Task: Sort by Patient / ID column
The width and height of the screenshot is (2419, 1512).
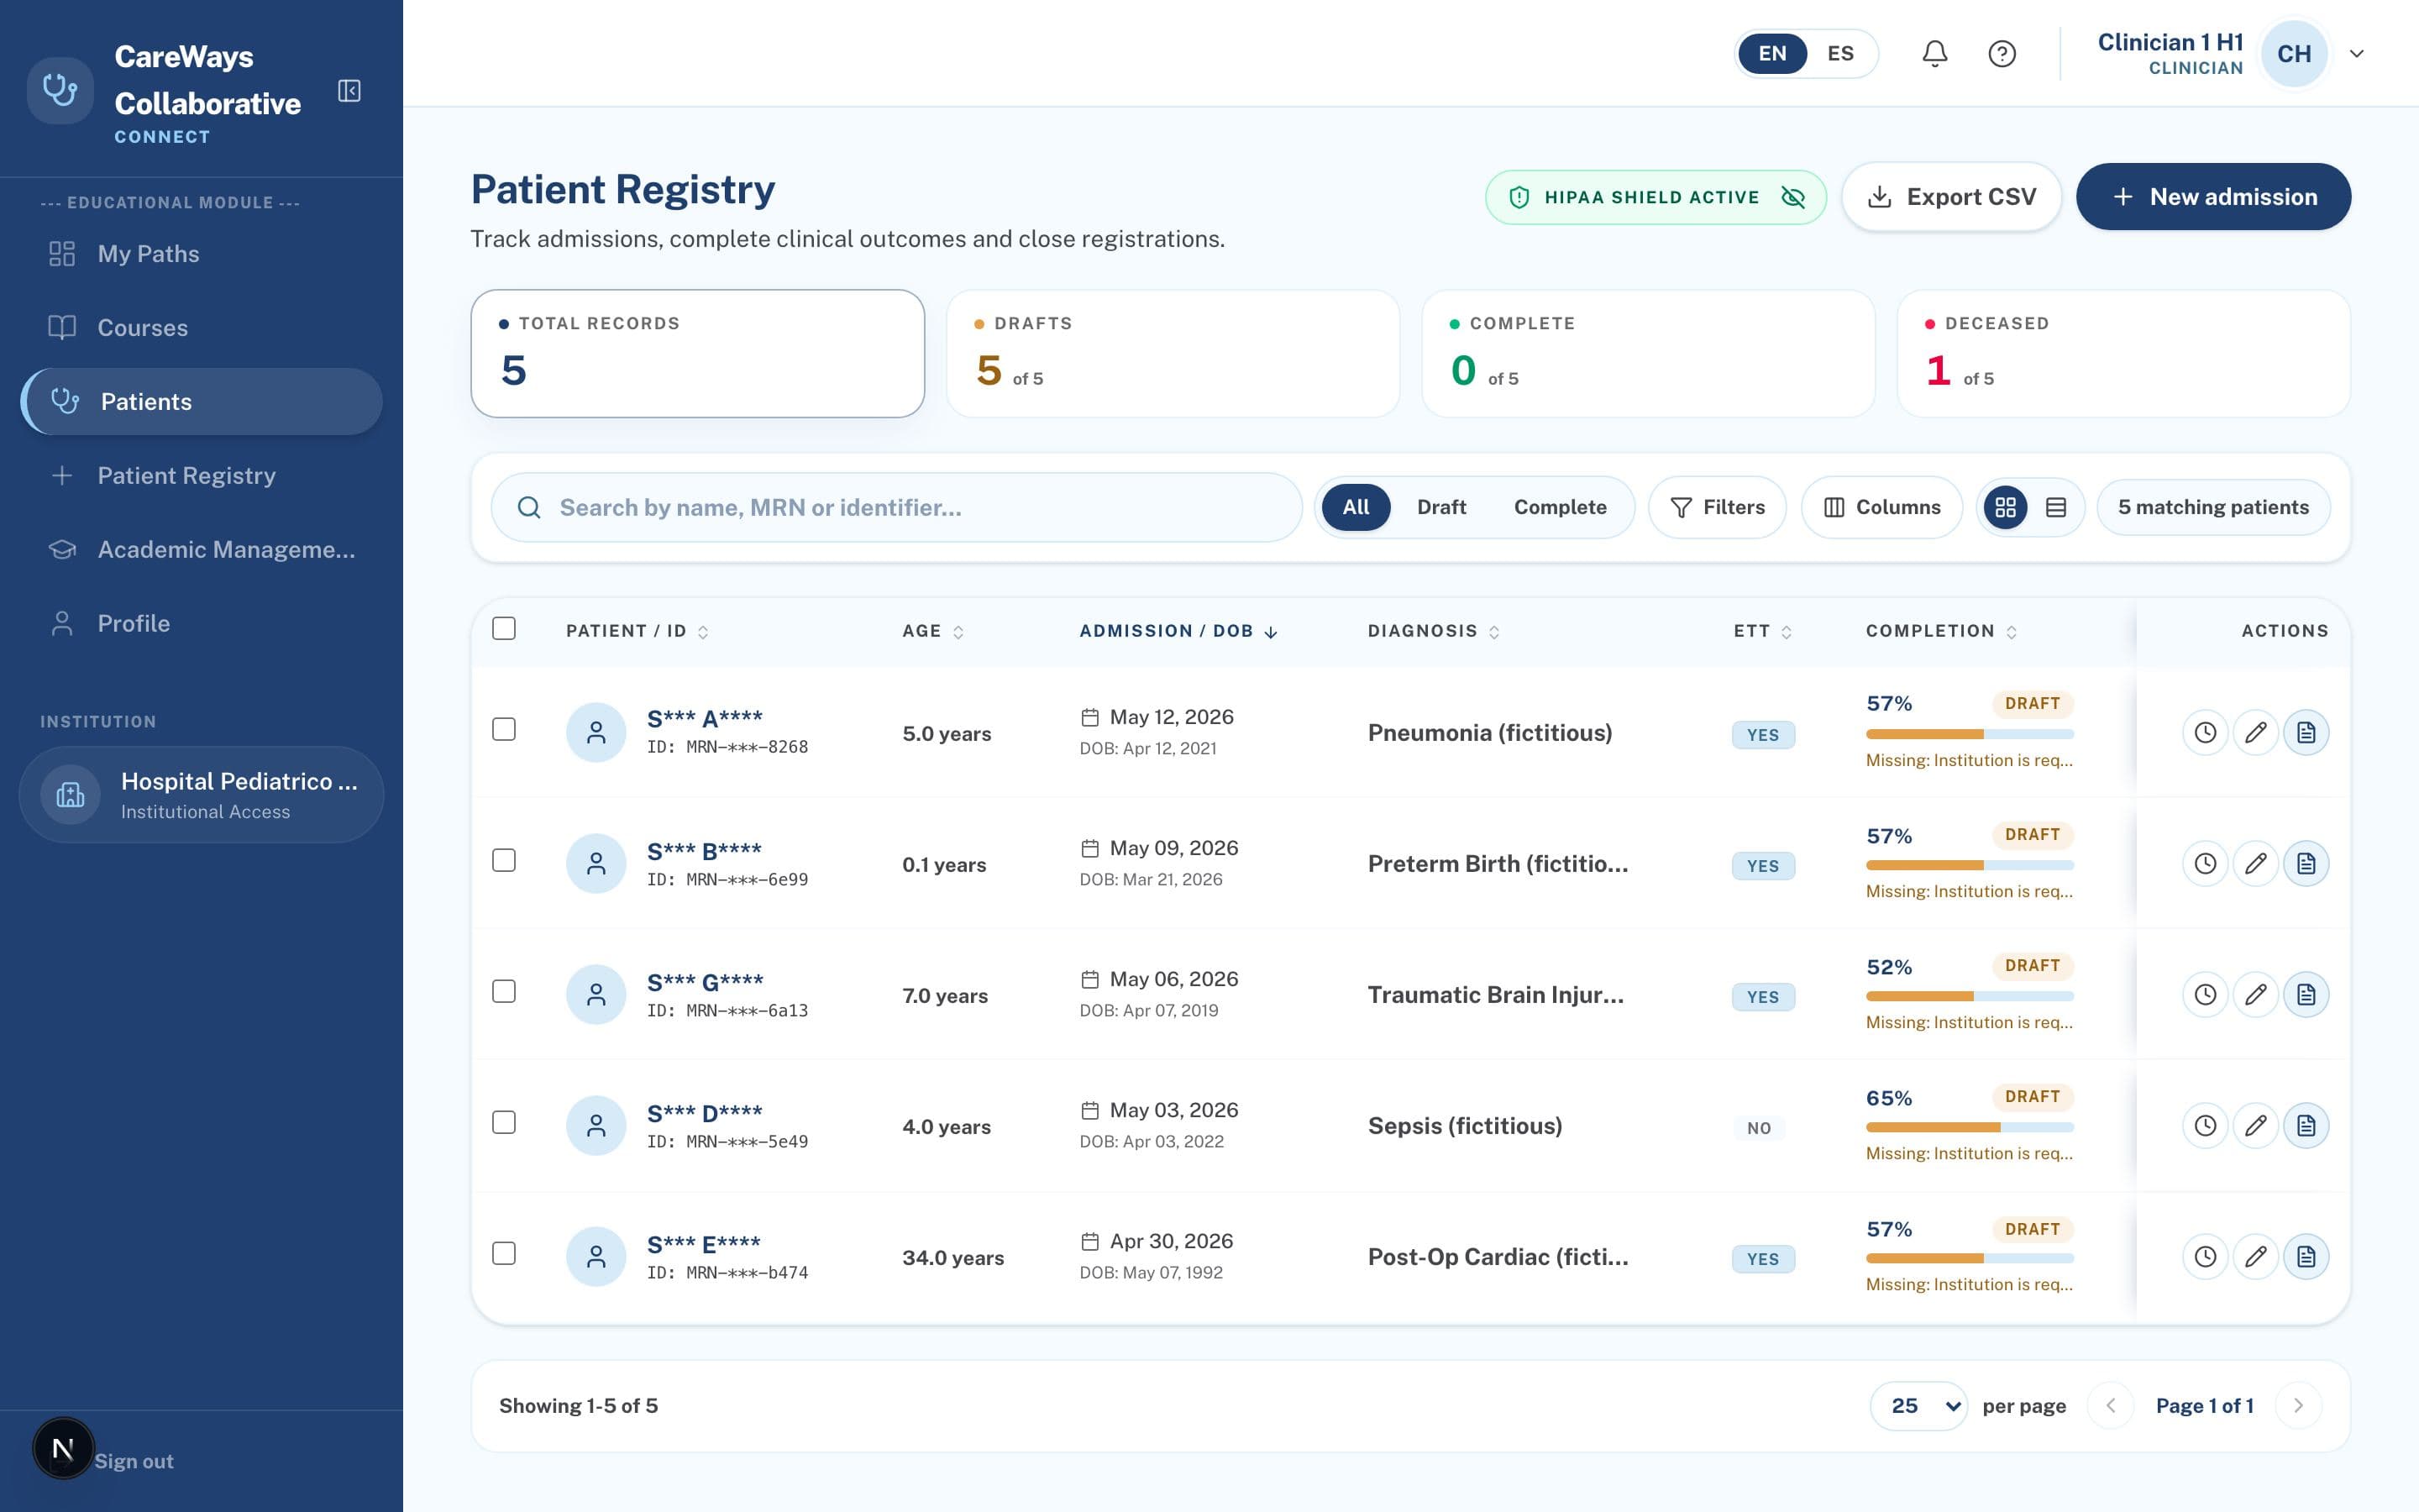Action: 637,631
